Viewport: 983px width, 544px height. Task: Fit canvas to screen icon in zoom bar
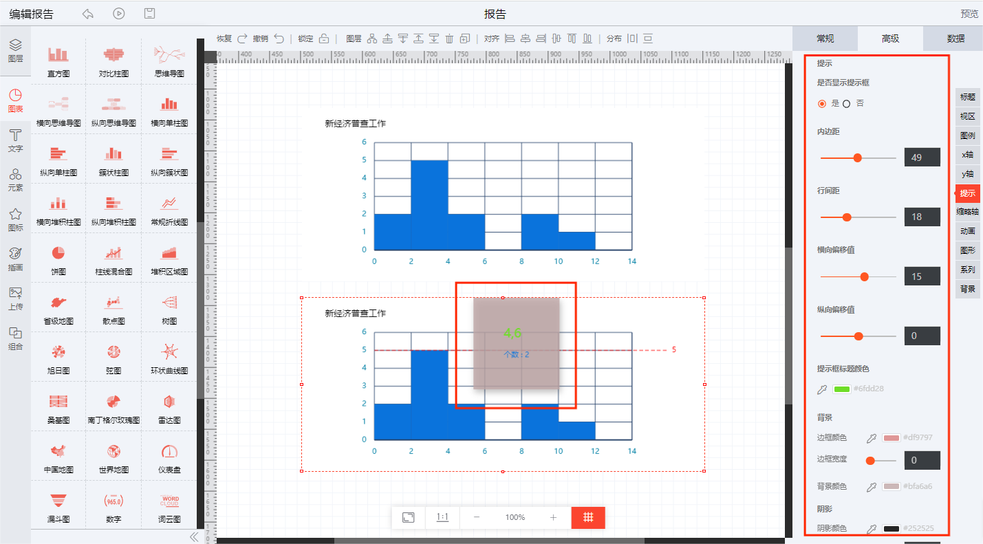(408, 517)
